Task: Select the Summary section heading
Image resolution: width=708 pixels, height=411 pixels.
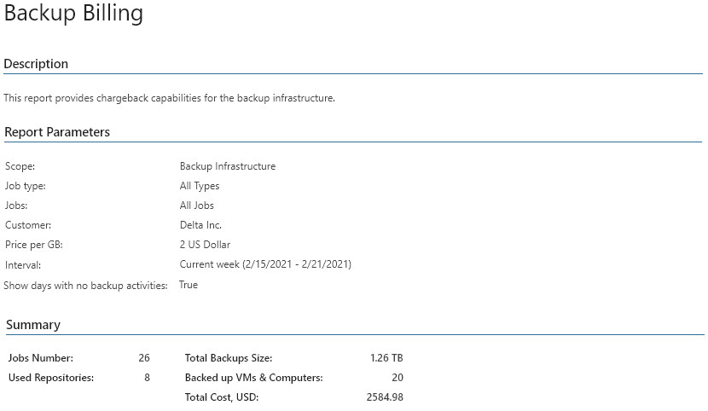Action: [x=33, y=325]
